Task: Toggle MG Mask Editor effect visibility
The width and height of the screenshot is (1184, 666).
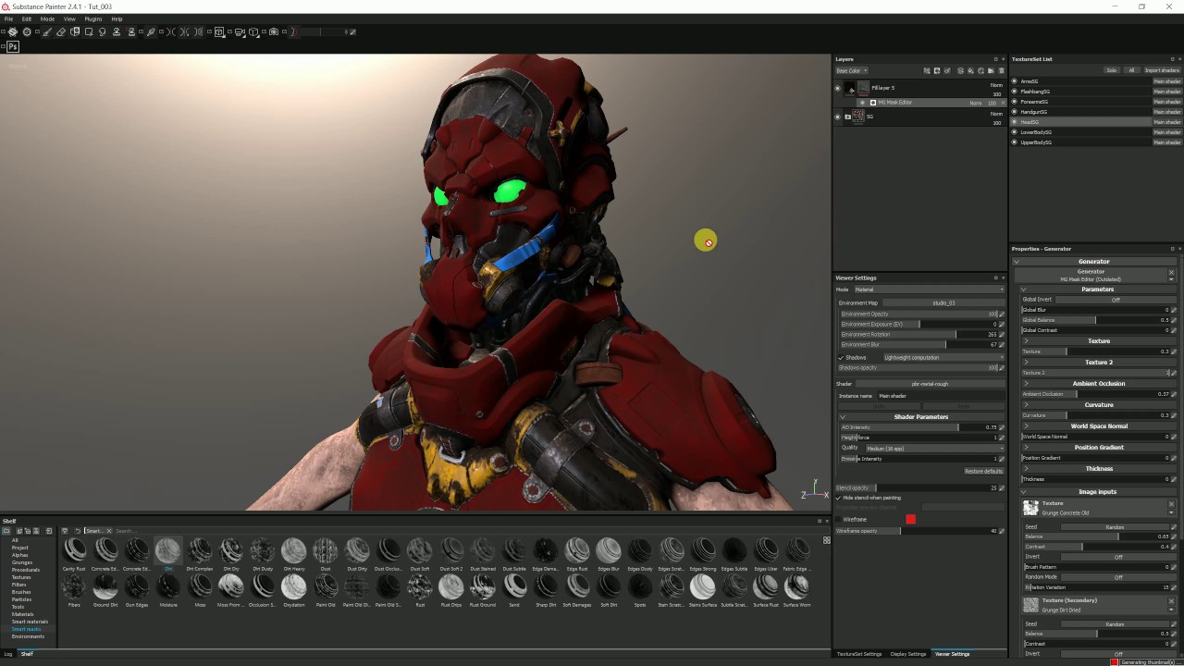Action: [862, 103]
